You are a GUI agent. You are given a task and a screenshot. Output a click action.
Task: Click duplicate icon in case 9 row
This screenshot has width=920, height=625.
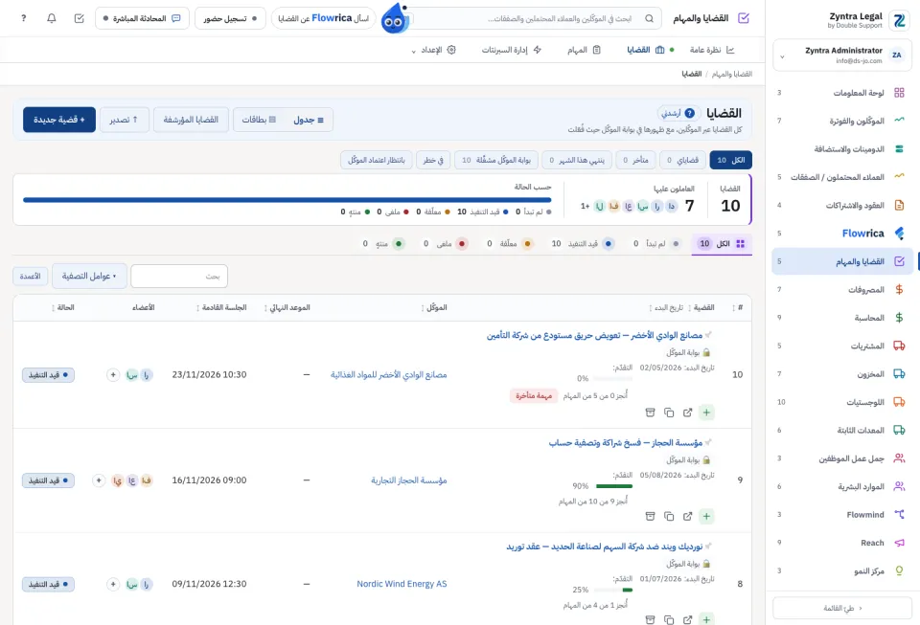669,516
